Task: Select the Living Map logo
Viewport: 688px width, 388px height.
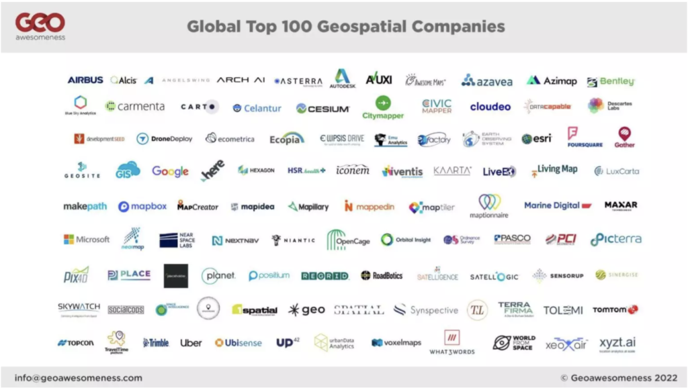Action: tap(554, 171)
